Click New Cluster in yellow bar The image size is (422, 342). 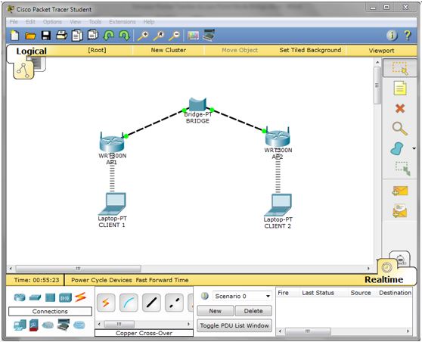pyautogui.click(x=169, y=50)
